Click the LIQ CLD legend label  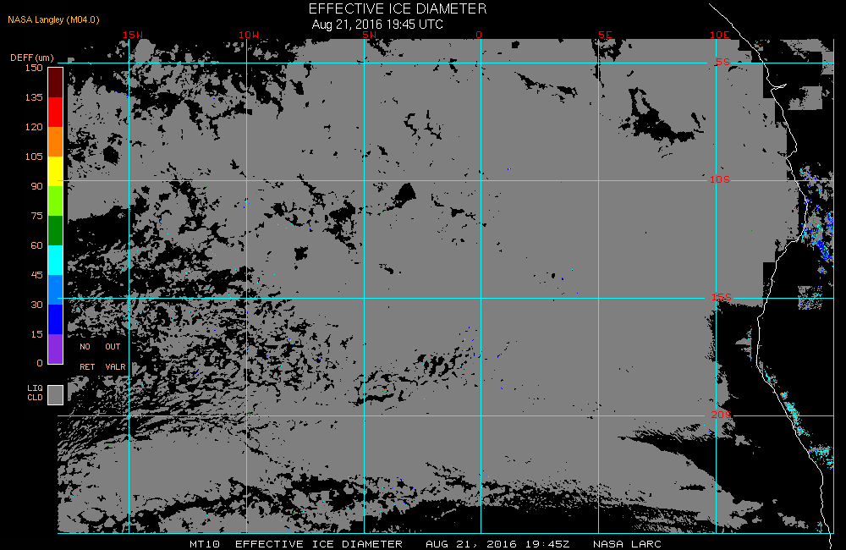click(x=35, y=393)
